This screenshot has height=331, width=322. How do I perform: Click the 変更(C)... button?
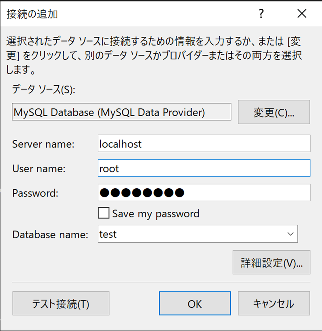tap(274, 112)
